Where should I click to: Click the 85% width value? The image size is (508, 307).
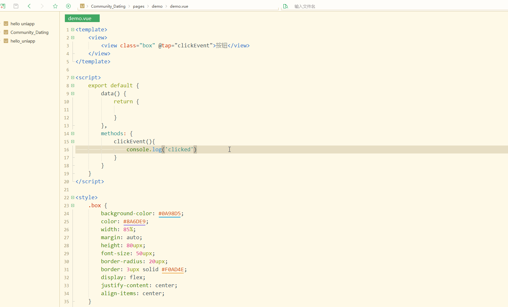click(128, 229)
